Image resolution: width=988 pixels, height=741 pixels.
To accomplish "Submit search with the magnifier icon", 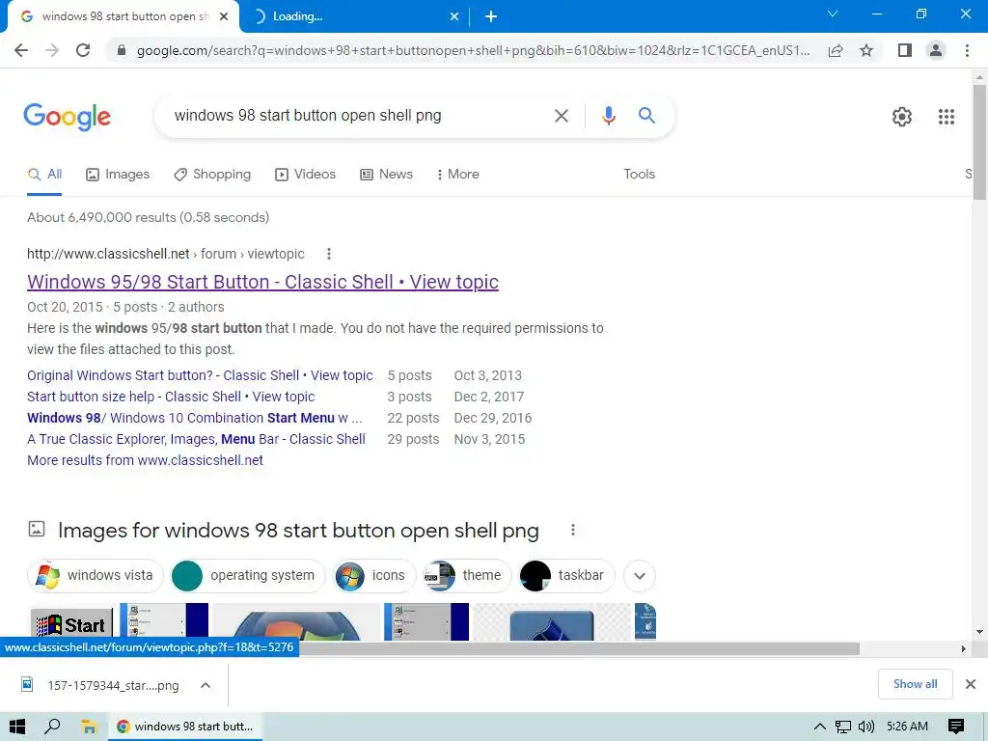I will click(x=646, y=116).
